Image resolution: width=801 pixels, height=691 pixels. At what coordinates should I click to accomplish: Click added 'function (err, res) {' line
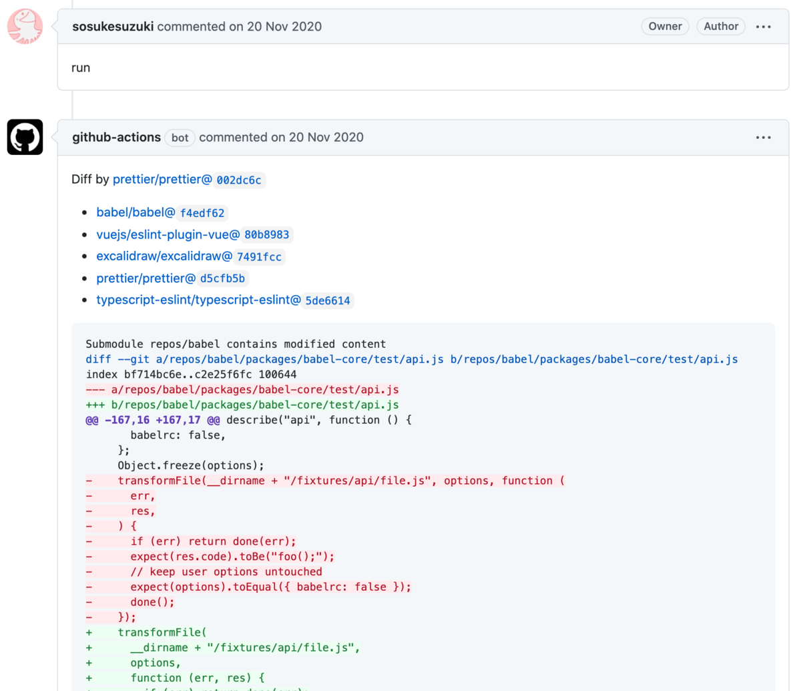click(x=176, y=678)
